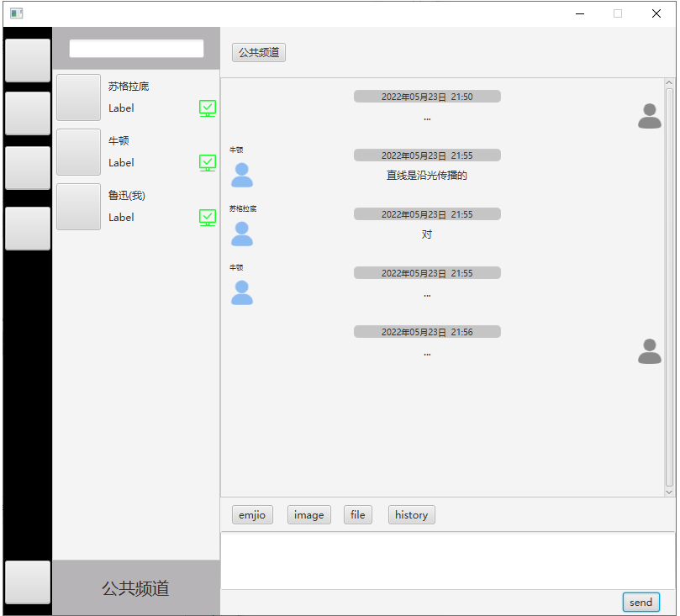This screenshot has width=680, height=616.
Task: Toggle the online status icon for 鲁迅(我)
Action: (x=207, y=218)
